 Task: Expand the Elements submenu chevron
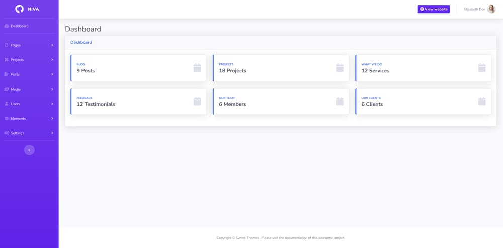point(52,119)
